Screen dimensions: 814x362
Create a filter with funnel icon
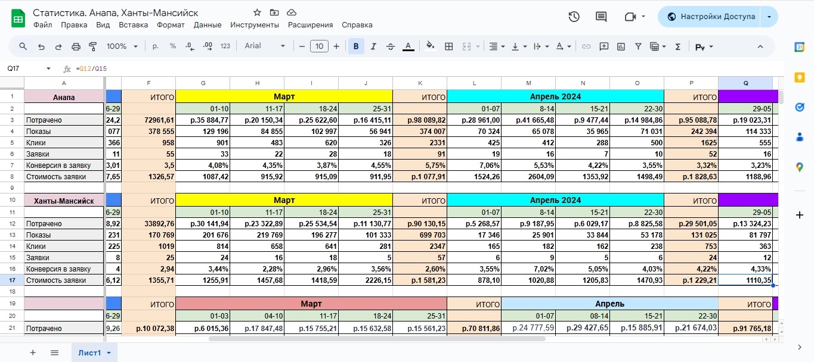point(638,46)
